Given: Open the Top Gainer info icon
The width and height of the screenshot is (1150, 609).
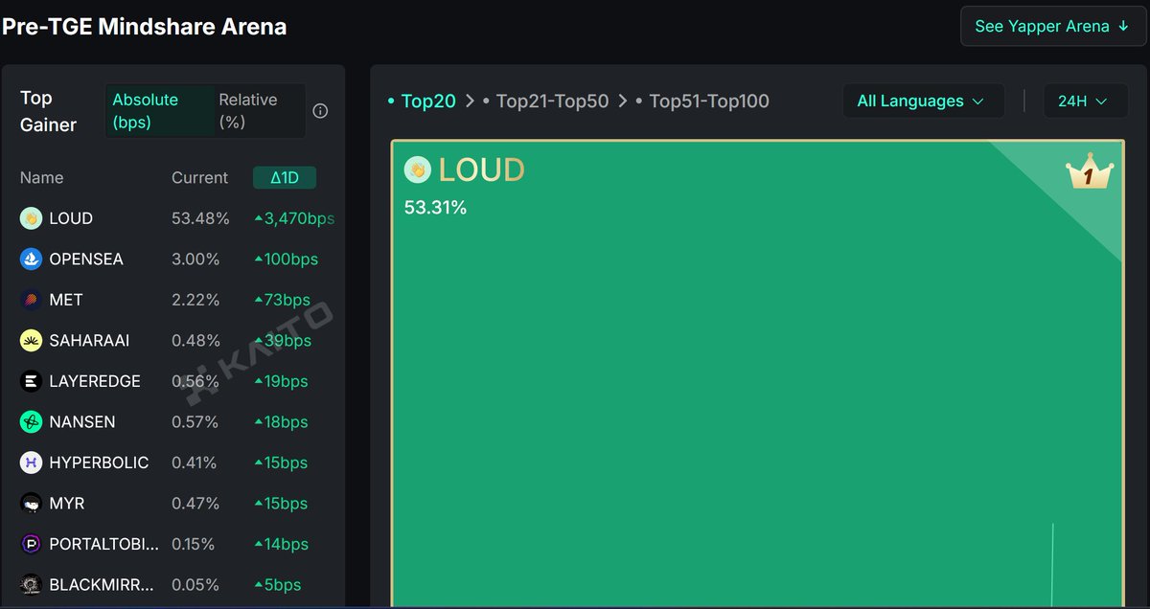Looking at the screenshot, I should (320, 111).
